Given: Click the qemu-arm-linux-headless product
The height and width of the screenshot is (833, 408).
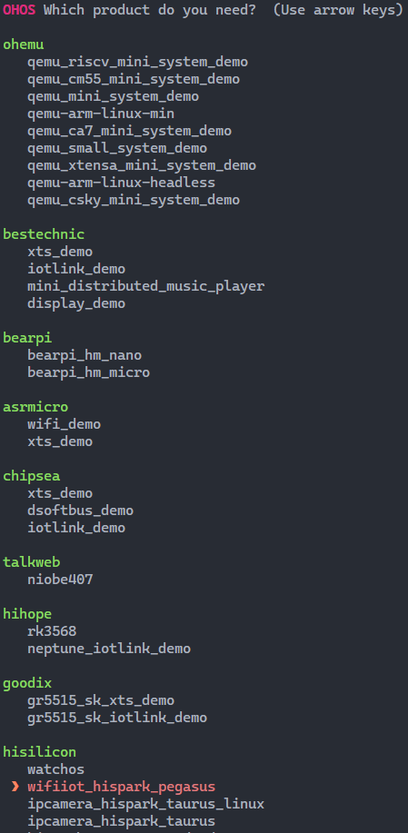Looking at the screenshot, I should click(121, 183).
